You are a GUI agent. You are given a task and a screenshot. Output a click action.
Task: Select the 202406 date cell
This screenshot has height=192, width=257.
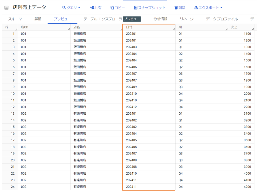point(131,67)
